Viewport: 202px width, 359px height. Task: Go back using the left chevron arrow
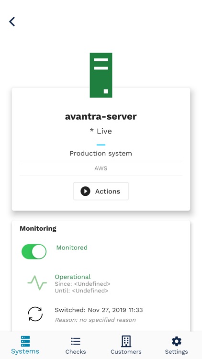tap(12, 22)
